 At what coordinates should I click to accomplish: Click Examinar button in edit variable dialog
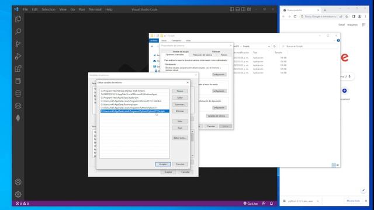click(x=180, y=104)
